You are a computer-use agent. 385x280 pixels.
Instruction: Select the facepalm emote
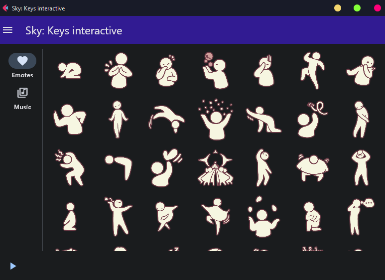(264, 71)
